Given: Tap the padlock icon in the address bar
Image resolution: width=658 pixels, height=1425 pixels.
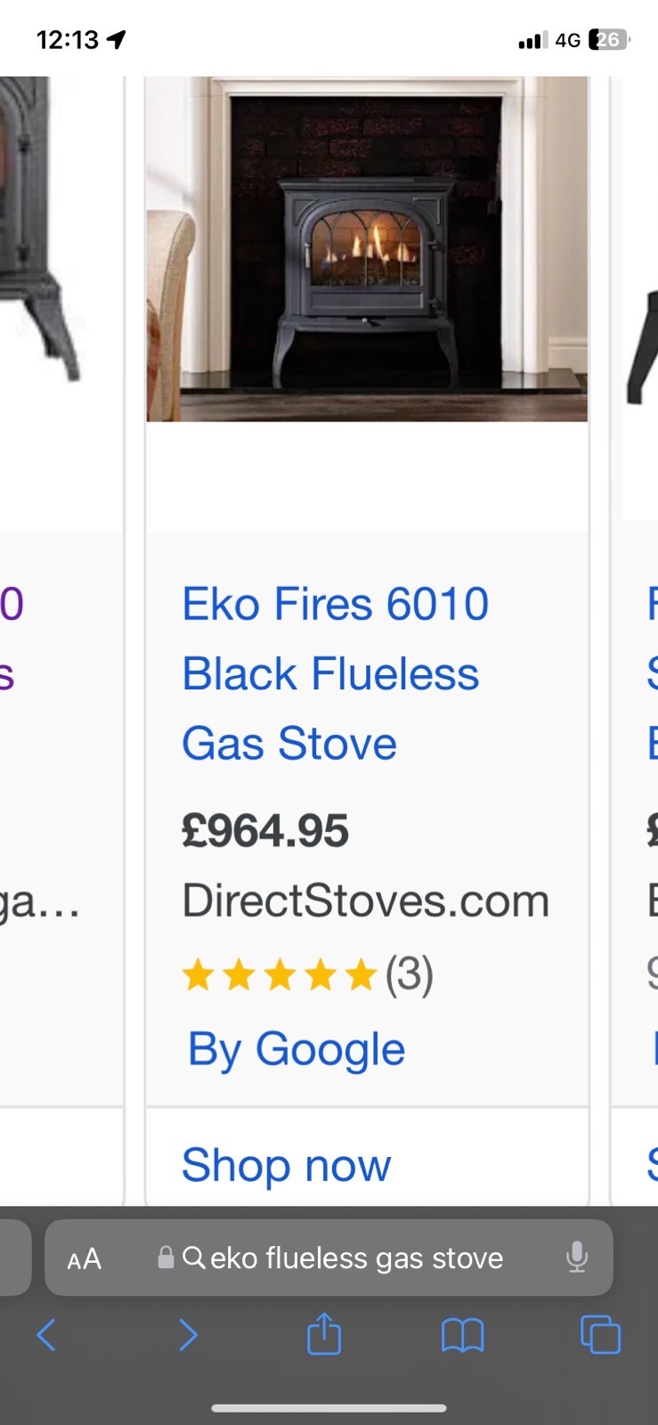Looking at the screenshot, I should click(165, 1258).
